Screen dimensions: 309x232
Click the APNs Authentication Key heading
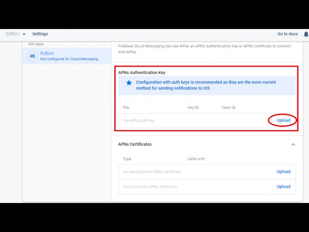(141, 72)
